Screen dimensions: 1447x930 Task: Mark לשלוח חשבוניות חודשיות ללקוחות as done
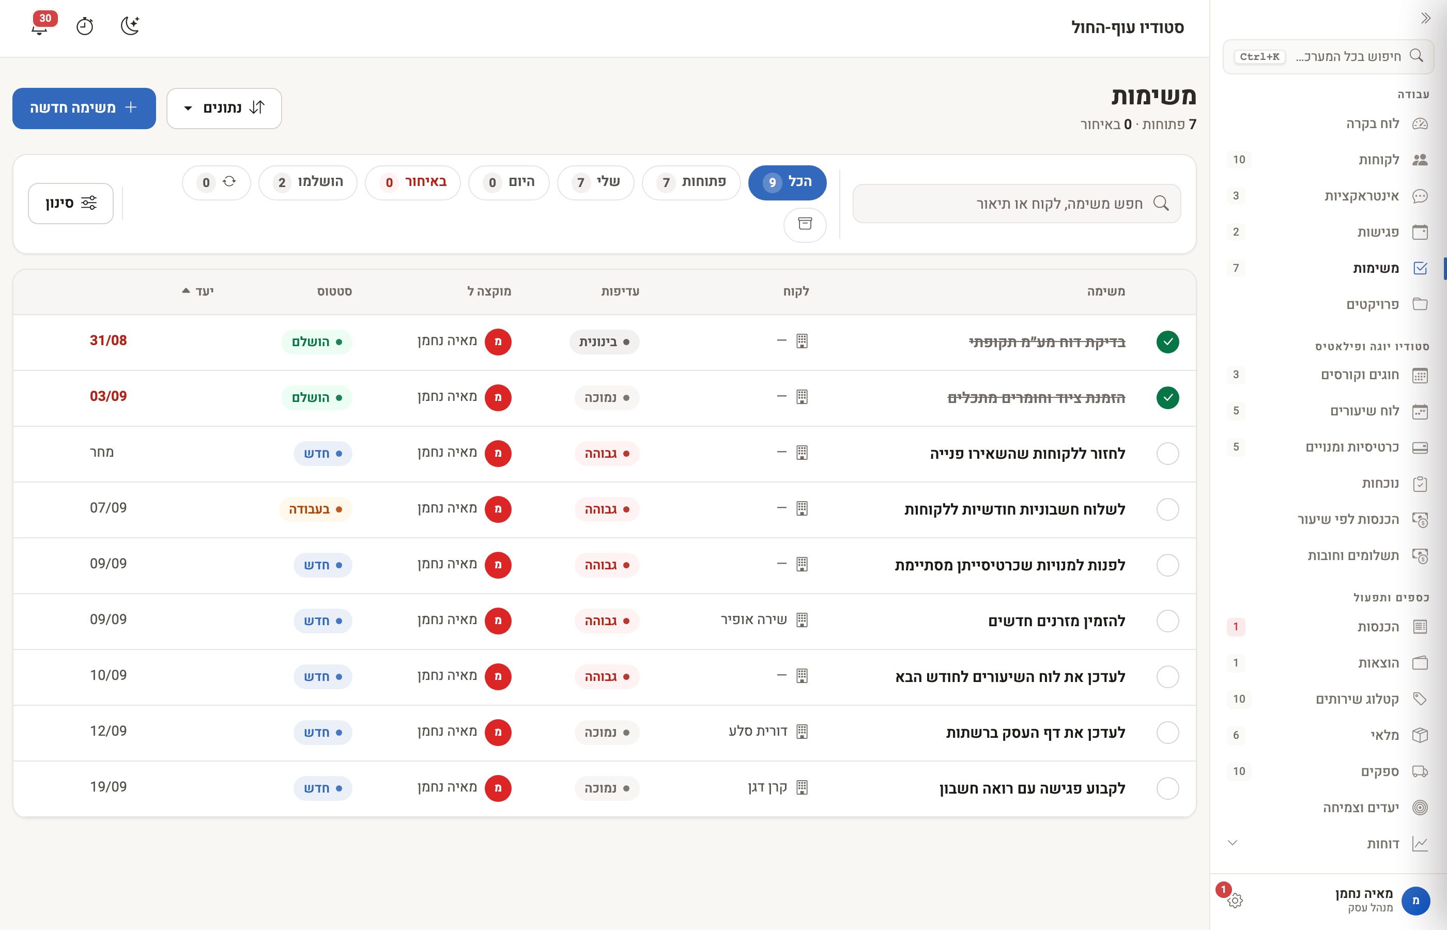(1167, 509)
